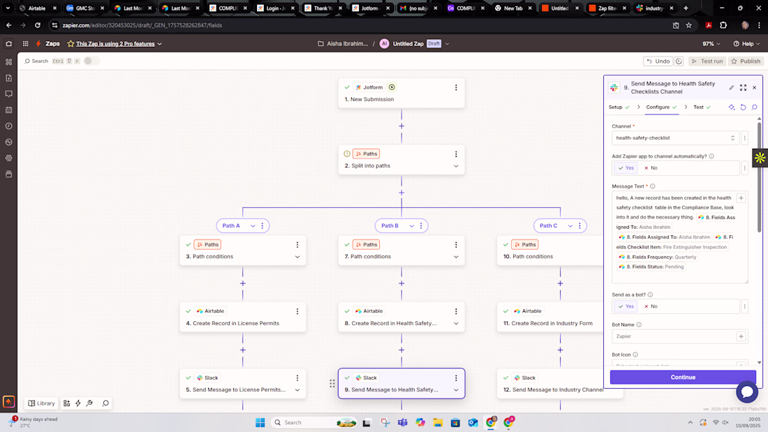Select No for Add Zapier app to channel

651,168
